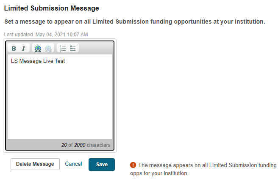Click the 'Set a message to appear' description
The height and width of the screenshot is (181, 278).
click(x=134, y=22)
